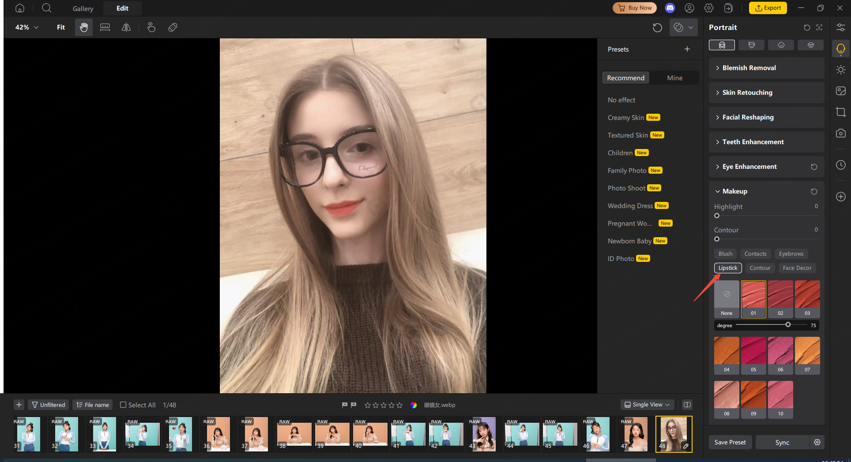Image resolution: width=851 pixels, height=462 pixels.
Task: Go to the Home screen icon
Action: [20, 8]
